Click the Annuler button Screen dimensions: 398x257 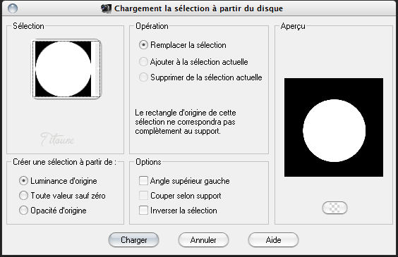pos(203,240)
